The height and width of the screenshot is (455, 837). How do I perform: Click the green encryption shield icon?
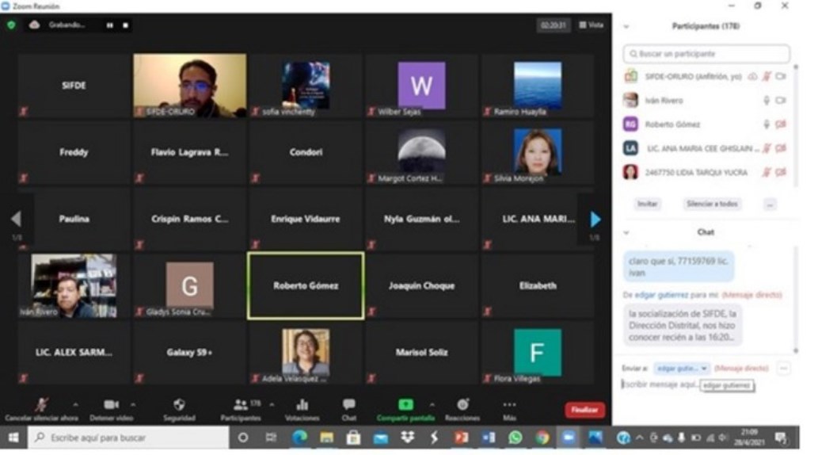[11, 25]
